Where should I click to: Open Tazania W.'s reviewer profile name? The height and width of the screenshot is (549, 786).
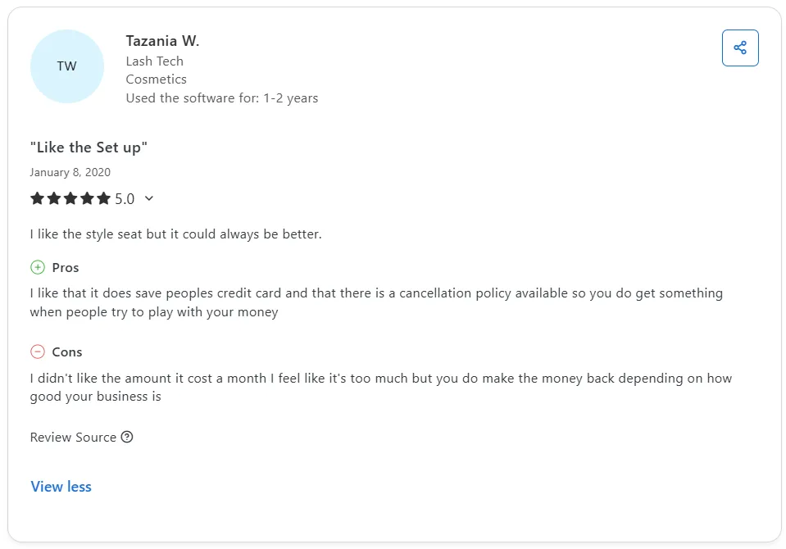(162, 40)
